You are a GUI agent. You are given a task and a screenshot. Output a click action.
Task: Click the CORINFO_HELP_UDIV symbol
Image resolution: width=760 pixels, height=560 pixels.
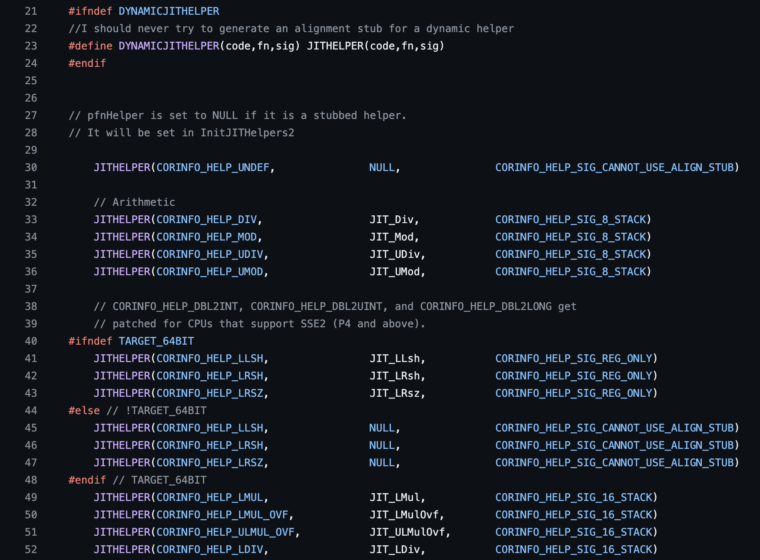pyautogui.click(x=209, y=254)
